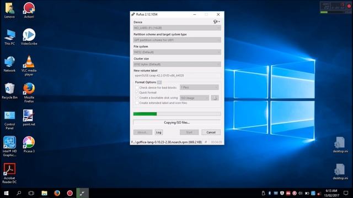The image size is (353, 198).
Task: Open Task View on the taskbar
Action: [x=31, y=193]
